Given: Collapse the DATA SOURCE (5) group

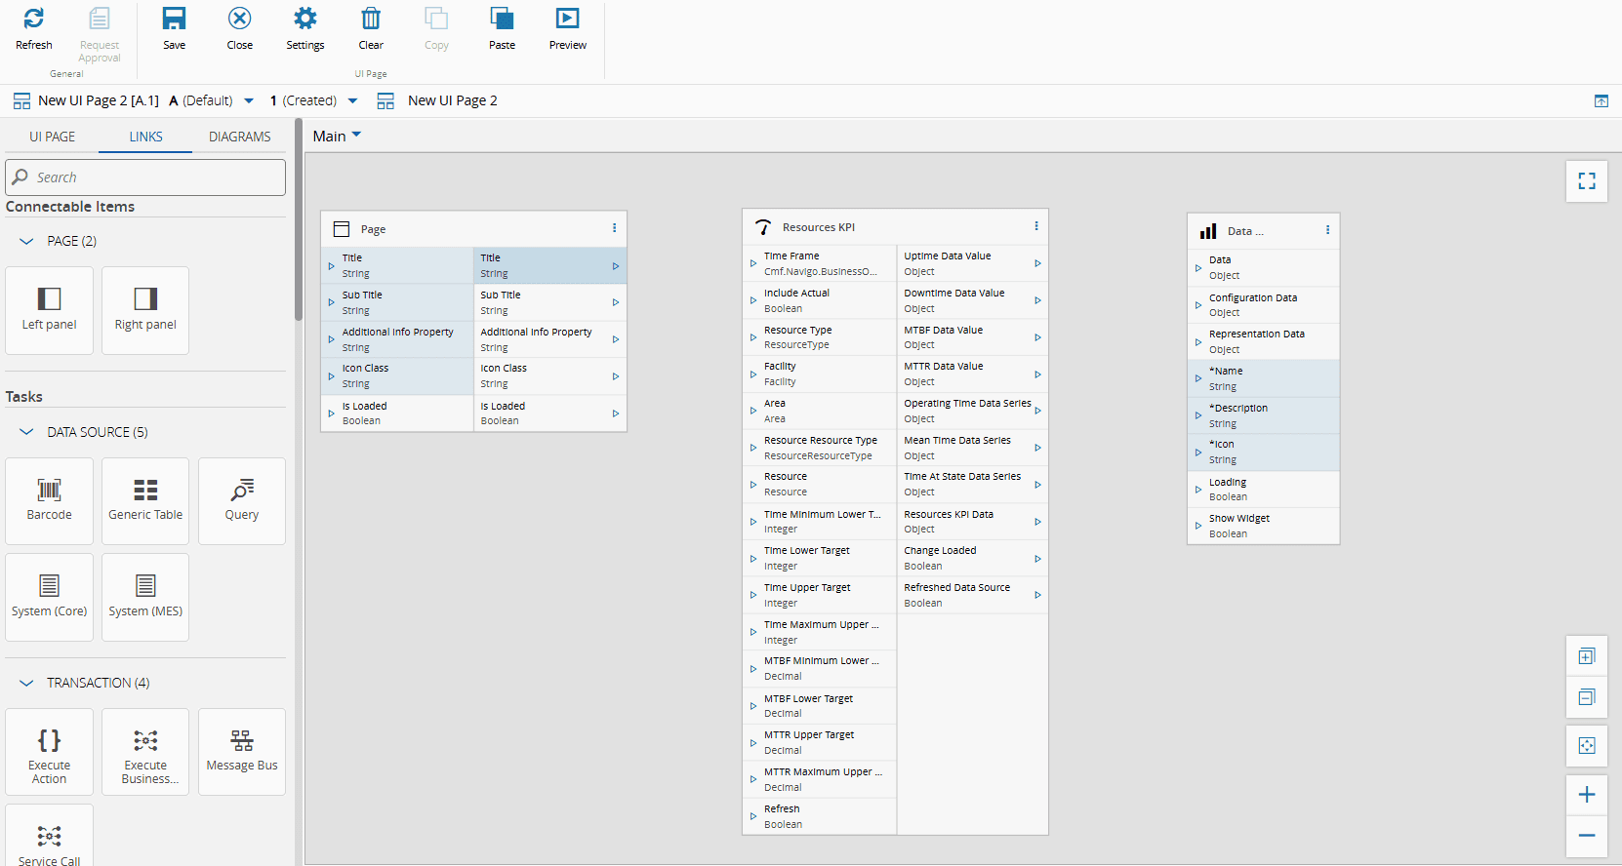Looking at the screenshot, I should (27, 432).
